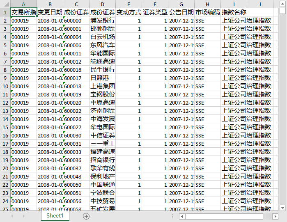Select row 1 header

tap(5, 12)
